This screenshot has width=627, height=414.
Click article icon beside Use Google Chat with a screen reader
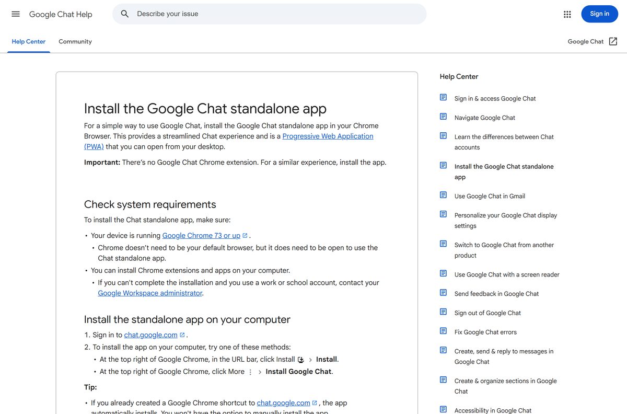[443, 273]
